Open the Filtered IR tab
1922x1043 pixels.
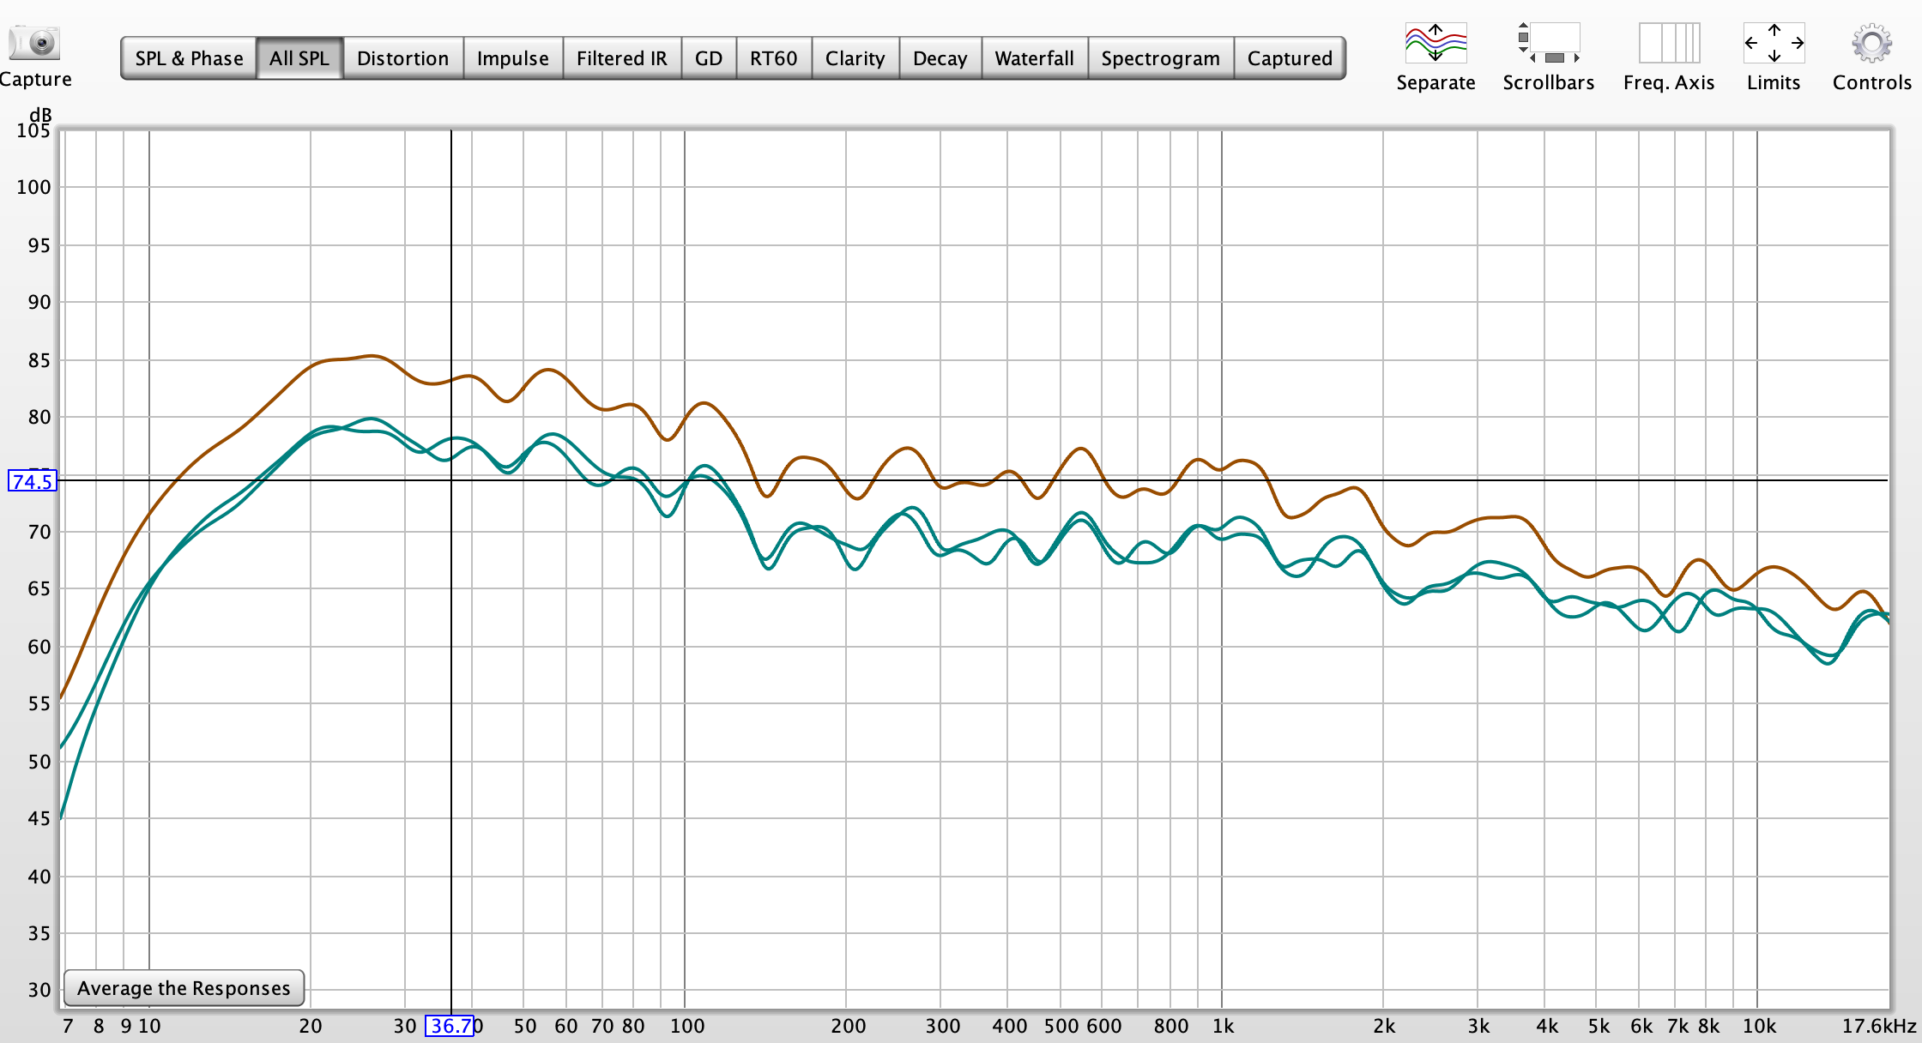[621, 58]
